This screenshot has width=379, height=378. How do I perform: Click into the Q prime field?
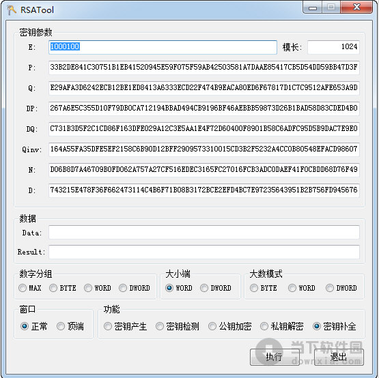pyautogui.click(x=204, y=88)
